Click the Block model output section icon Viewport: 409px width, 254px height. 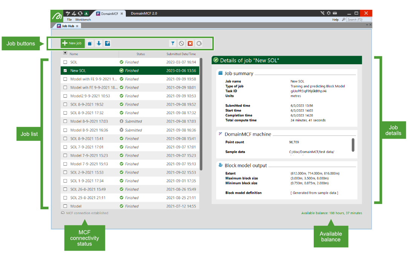tap(220, 165)
